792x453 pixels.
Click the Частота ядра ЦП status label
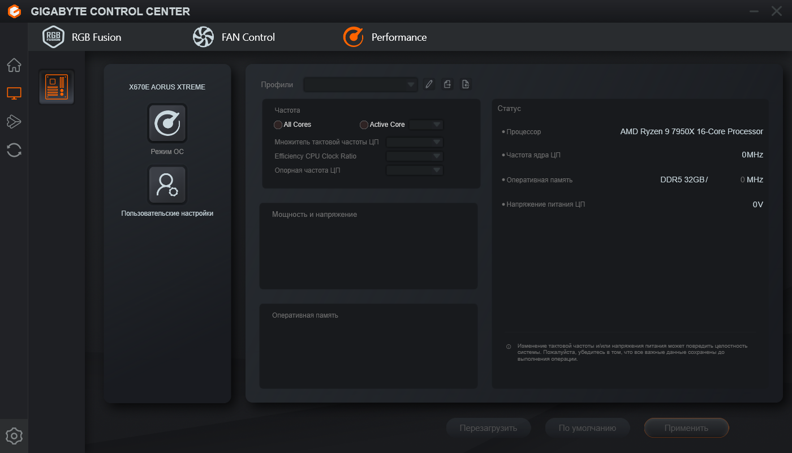tap(533, 155)
